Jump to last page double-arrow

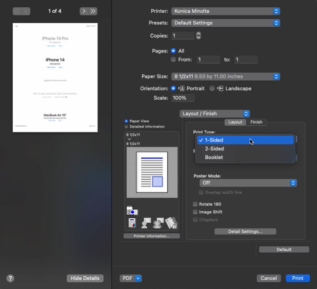(x=93, y=11)
